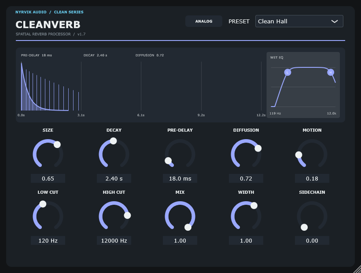Image resolution: width=361 pixels, height=273 pixels.
Task: Click the MOTION value field 0.18
Action: [312, 178]
